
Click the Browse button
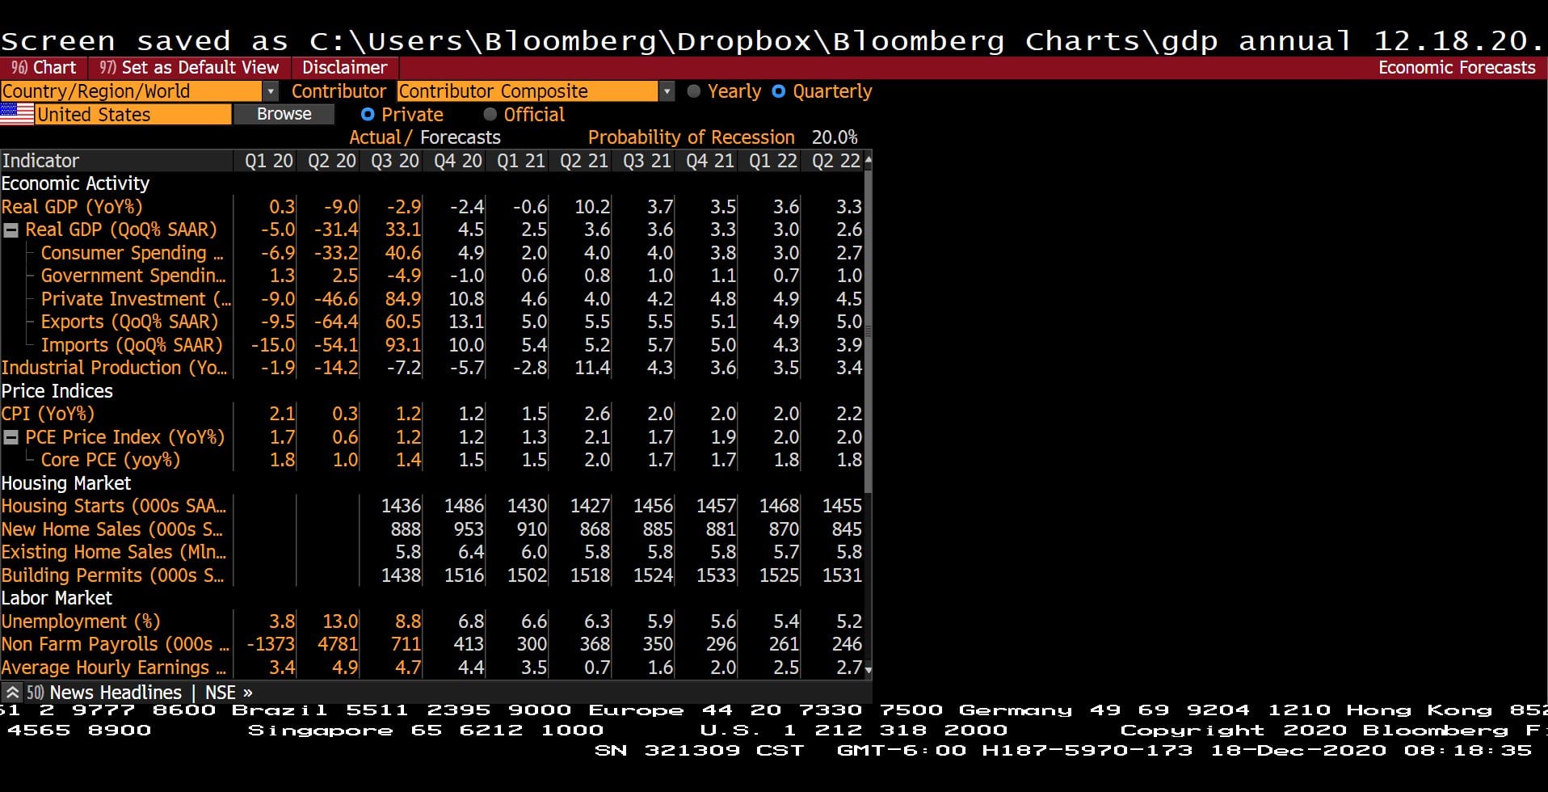tap(284, 115)
